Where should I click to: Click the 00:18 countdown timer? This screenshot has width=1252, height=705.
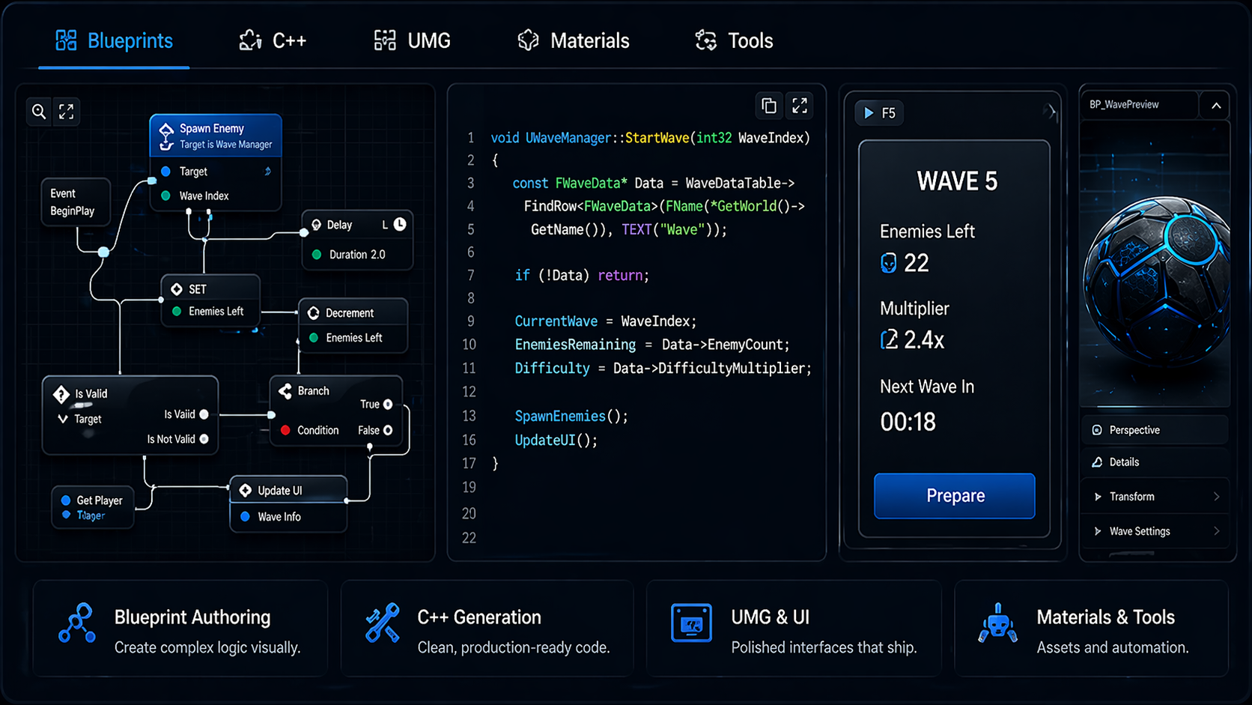tap(908, 422)
